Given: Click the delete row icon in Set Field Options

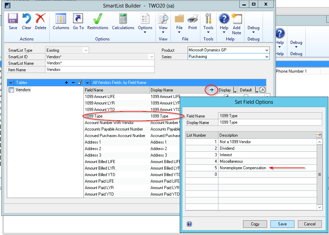Looking at the screenshot, I should click(x=319, y=135).
